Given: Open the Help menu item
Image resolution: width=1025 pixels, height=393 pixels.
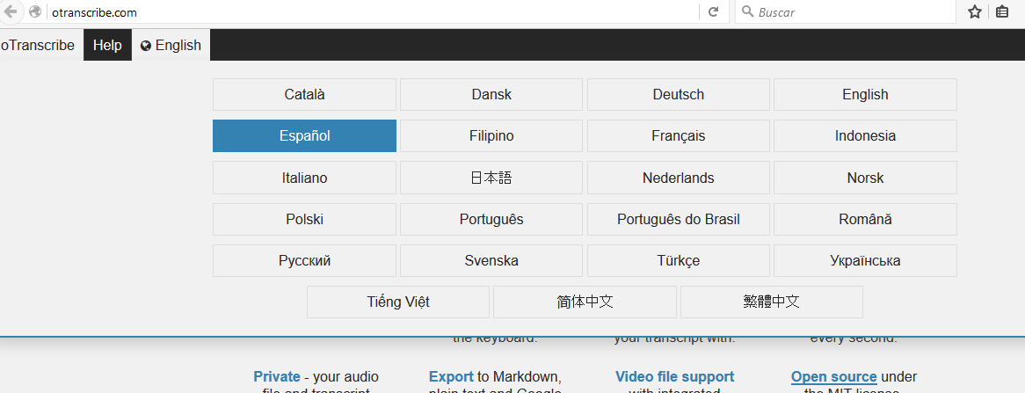Looking at the screenshot, I should 107,46.
